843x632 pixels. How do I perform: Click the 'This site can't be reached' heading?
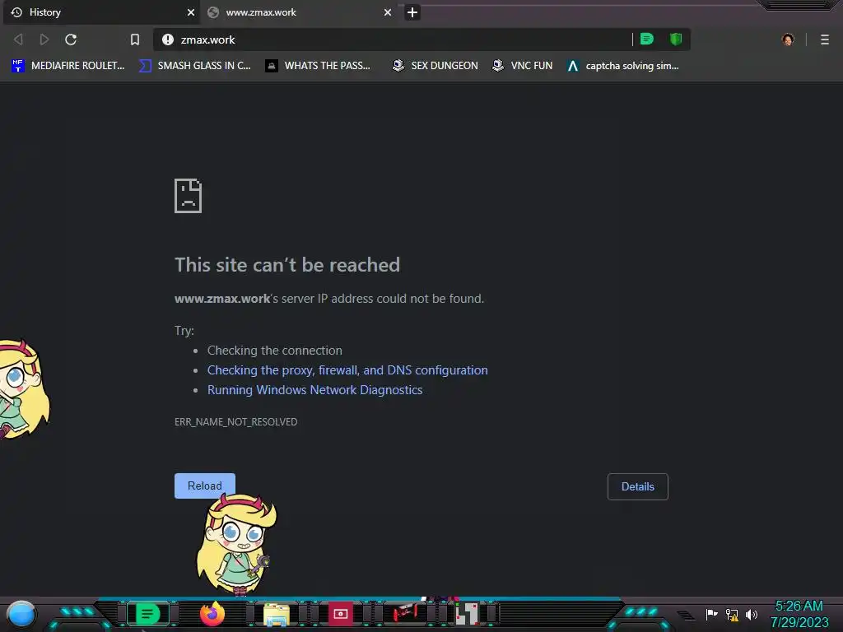coord(287,265)
